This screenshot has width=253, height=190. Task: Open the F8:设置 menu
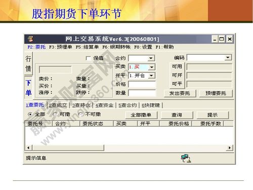[143, 47]
